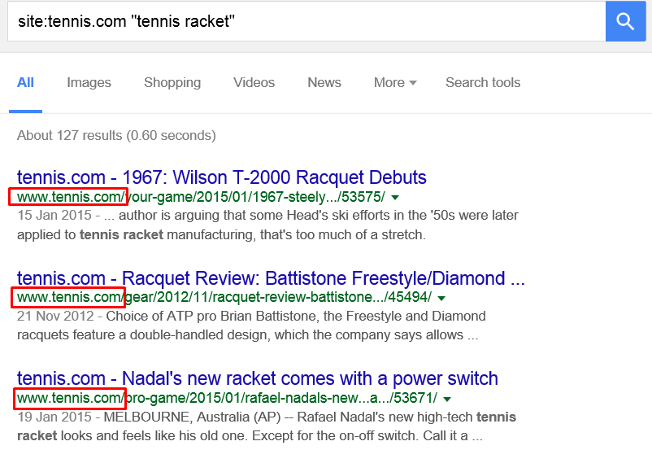Open dropdown arrow beside the /53671/ URL
Image resolution: width=652 pixels, height=450 pixels.
click(x=447, y=399)
